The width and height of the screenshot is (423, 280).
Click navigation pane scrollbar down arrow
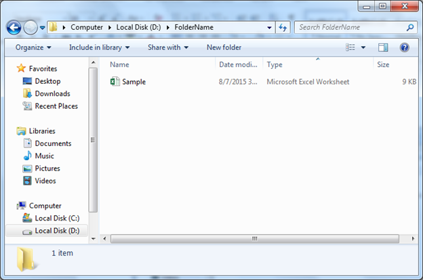click(94, 239)
